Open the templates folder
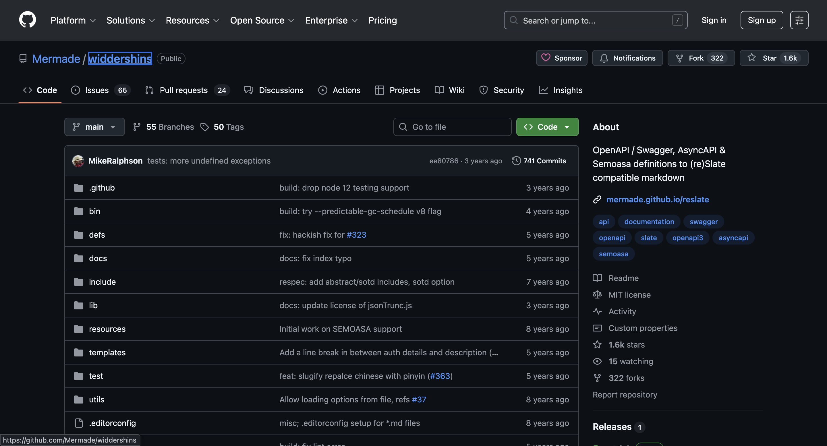Viewport: 827px width, 446px height. coord(107,352)
